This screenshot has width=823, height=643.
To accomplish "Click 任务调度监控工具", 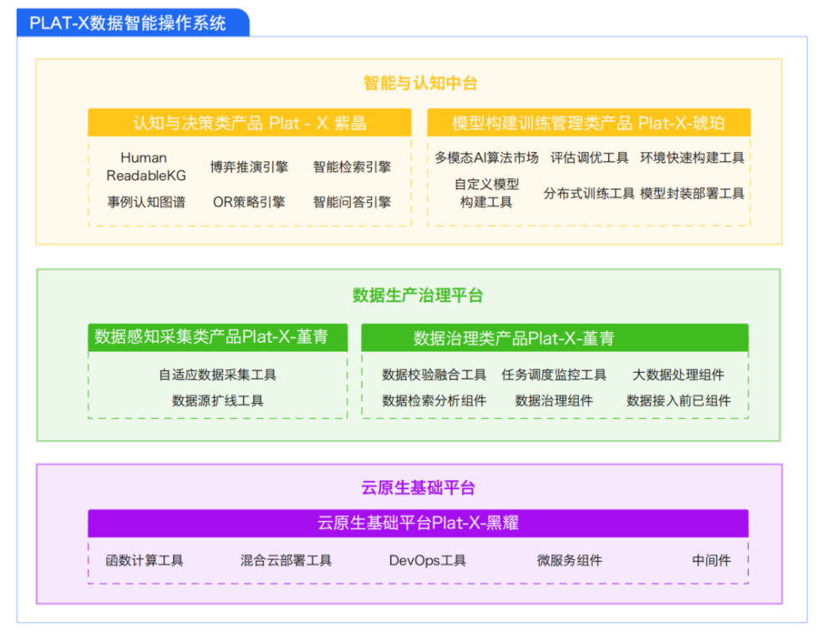I will click(554, 375).
